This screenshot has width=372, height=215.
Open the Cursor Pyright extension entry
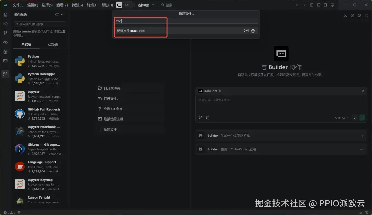[x=39, y=200]
